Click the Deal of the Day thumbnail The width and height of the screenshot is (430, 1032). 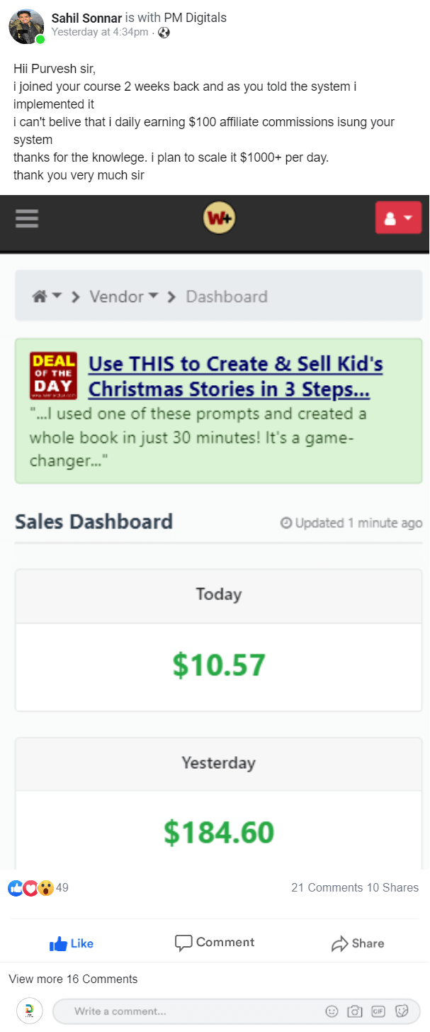(53, 376)
